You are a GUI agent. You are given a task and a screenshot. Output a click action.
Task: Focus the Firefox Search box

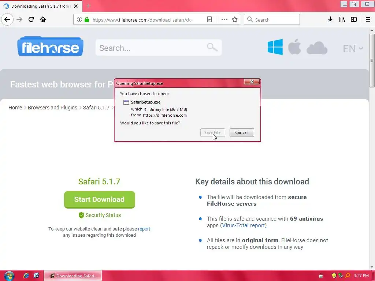(x=272, y=20)
